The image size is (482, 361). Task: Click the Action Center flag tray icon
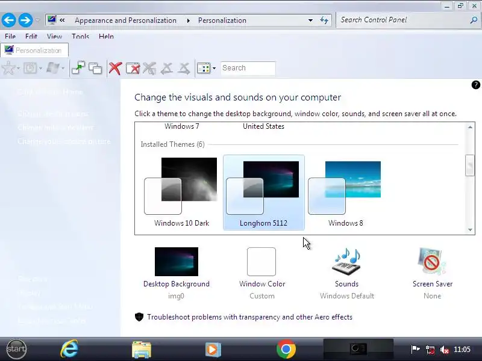point(415,350)
